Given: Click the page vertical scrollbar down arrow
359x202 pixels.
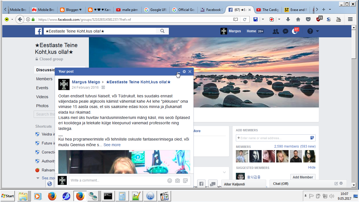Looking at the screenshot, I should tap(354, 185).
